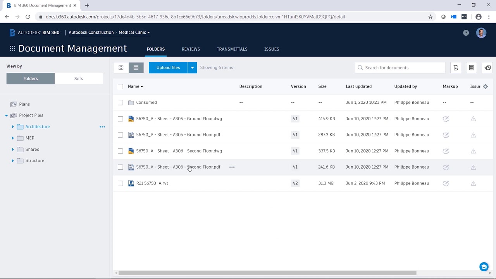Click issue icon for A305 Ground Floor.dwg
The image size is (496, 279).
(x=473, y=119)
